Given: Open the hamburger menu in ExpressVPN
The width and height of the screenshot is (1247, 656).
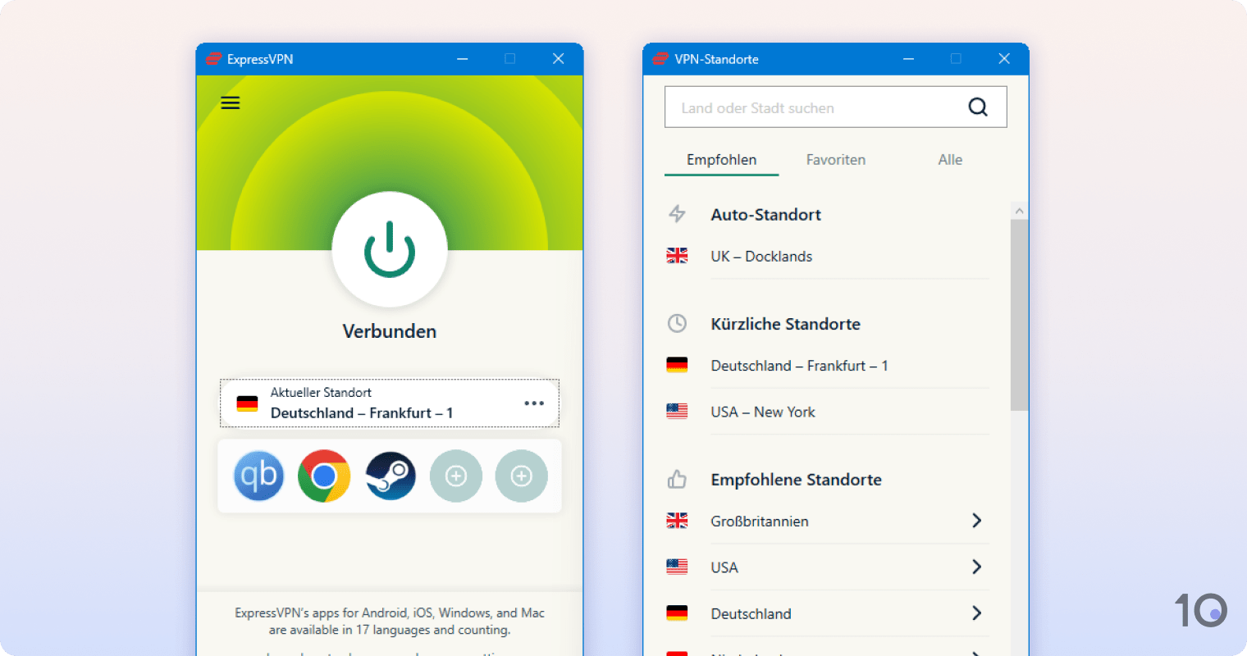Looking at the screenshot, I should pyautogui.click(x=230, y=102).
